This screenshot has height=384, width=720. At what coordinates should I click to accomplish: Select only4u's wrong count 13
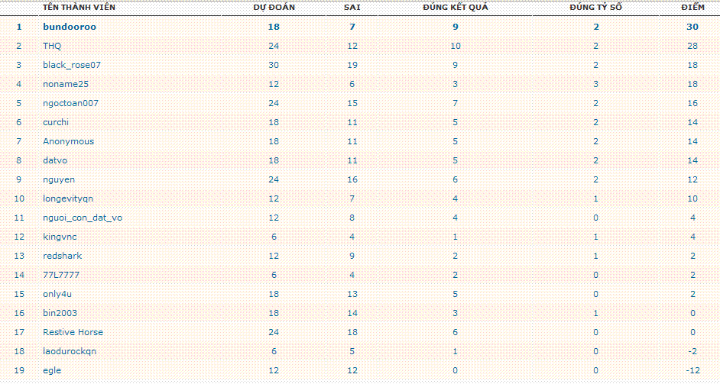click(x=352, y=294)
